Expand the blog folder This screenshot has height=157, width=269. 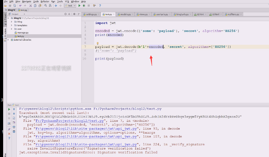click(12, 22)
